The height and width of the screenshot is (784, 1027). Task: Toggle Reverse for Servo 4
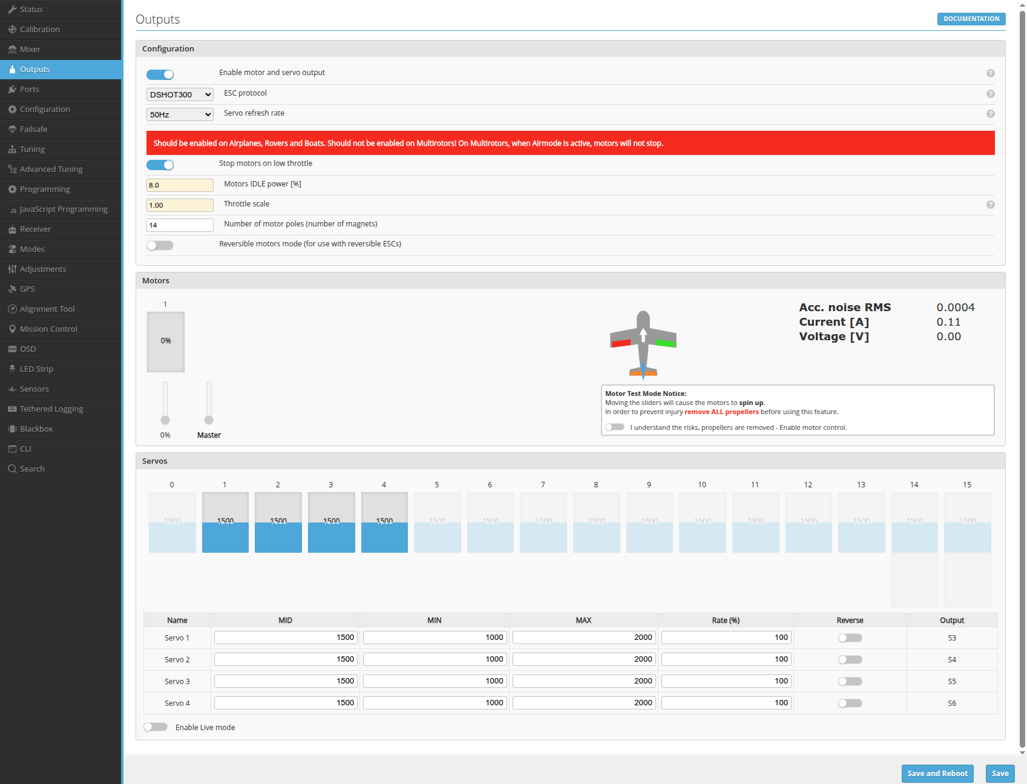click(850, 703)
